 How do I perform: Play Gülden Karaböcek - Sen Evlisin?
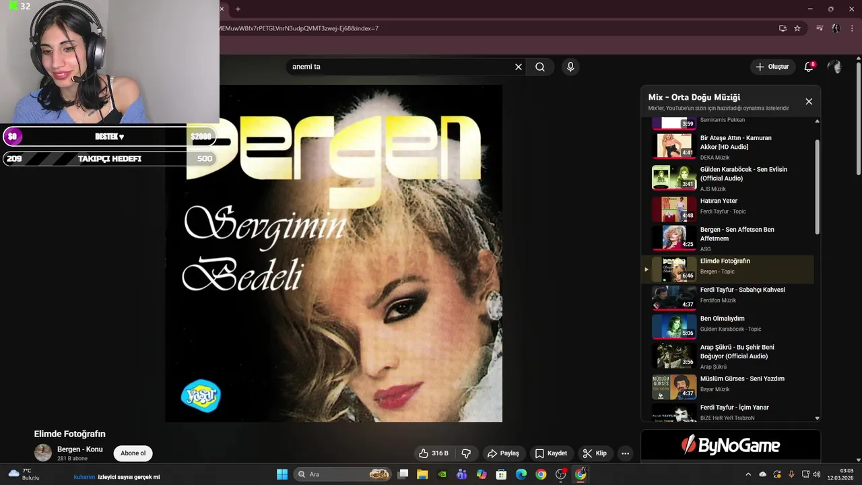[732, 178]
